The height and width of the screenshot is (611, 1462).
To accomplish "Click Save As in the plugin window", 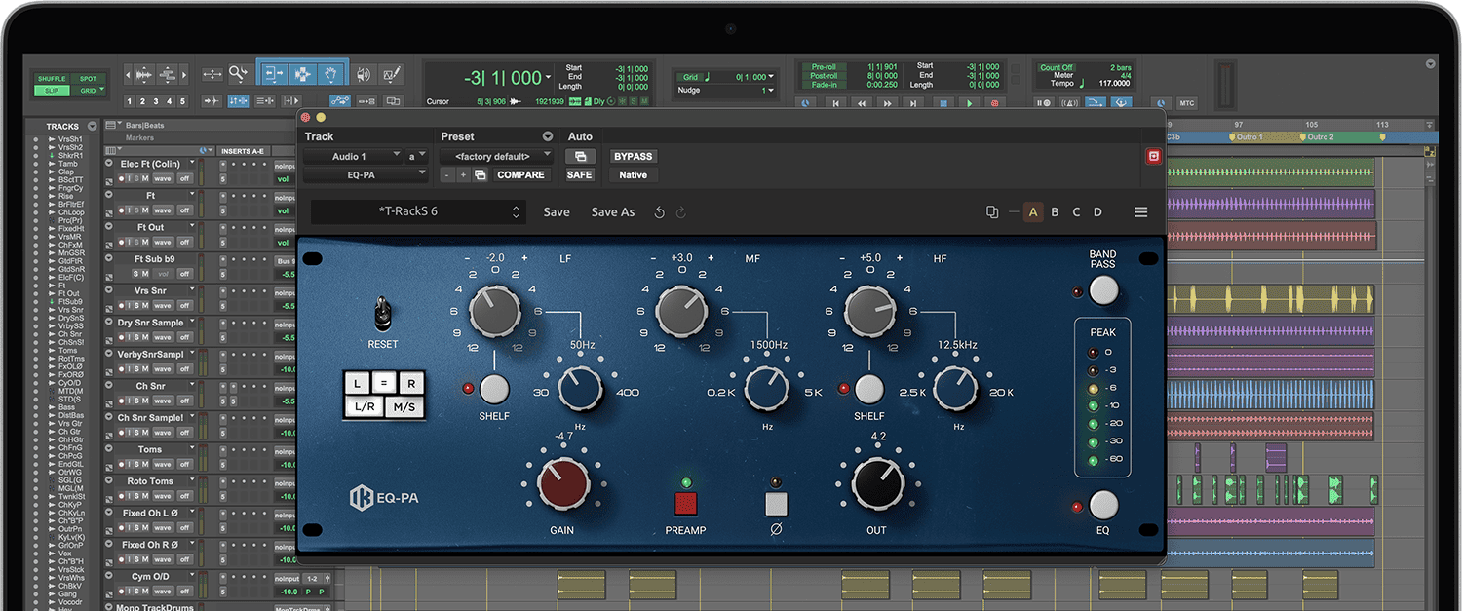I will 612,211.
